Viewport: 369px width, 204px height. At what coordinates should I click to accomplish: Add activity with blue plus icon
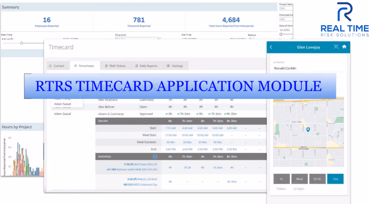(x=155, y=156)
